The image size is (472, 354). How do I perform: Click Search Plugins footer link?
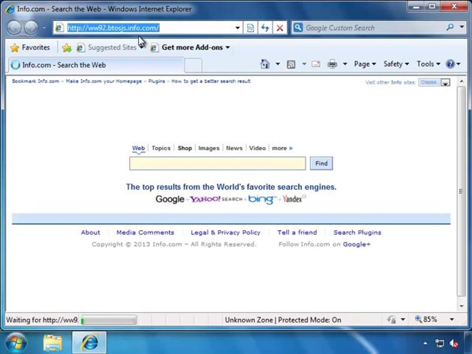357,233
